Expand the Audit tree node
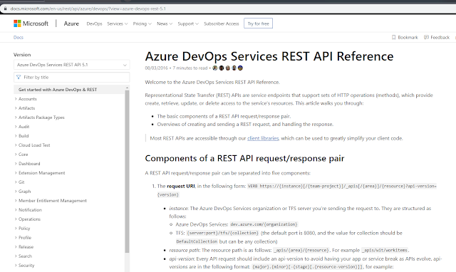The image size is (456, 272). 16,127
